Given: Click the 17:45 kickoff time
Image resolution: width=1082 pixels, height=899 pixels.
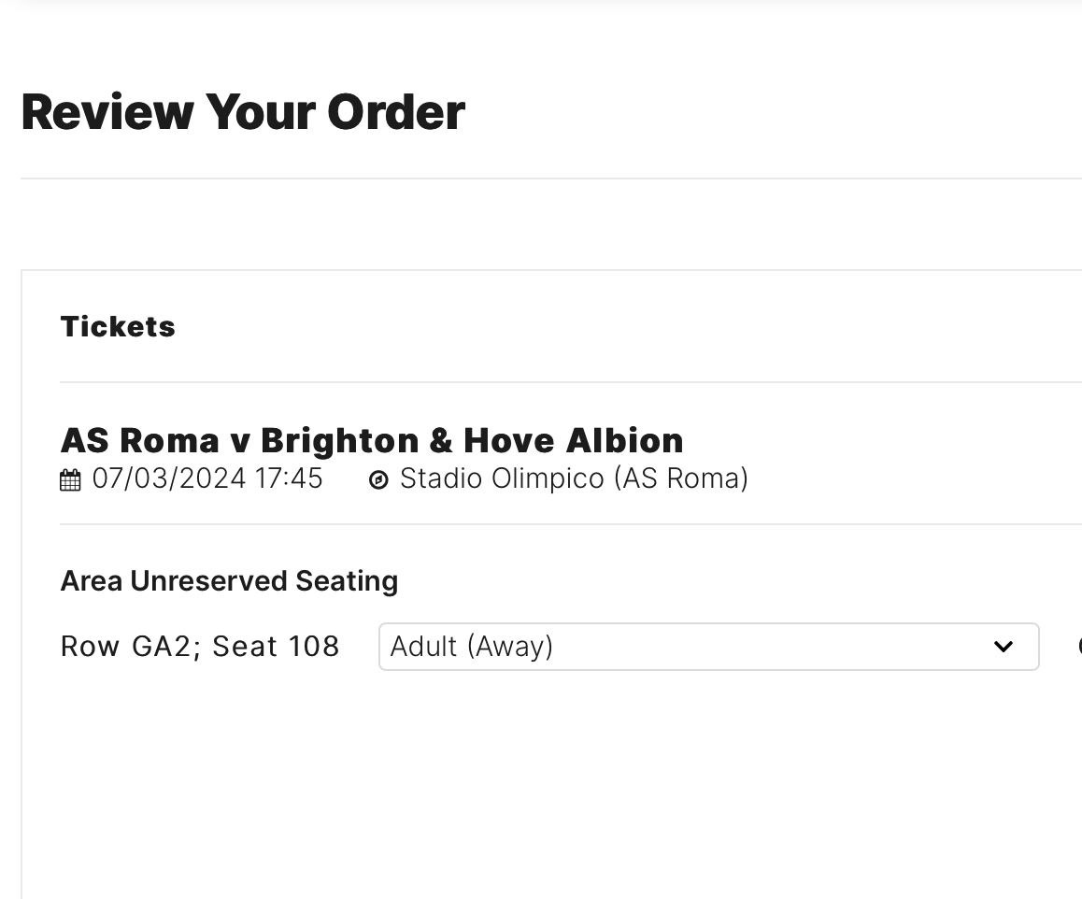Looking at the screenshot, I should pos(289,478).
